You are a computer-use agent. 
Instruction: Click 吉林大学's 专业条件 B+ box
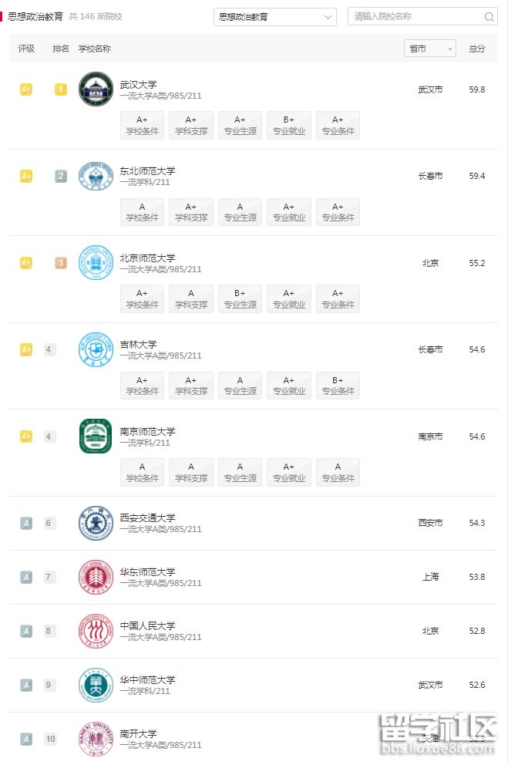[x=338, y=386]
